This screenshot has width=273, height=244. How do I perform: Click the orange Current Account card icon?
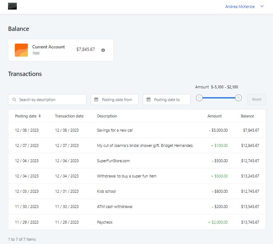[21, 50]
